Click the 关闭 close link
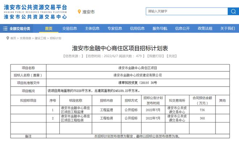 [172, 56]
